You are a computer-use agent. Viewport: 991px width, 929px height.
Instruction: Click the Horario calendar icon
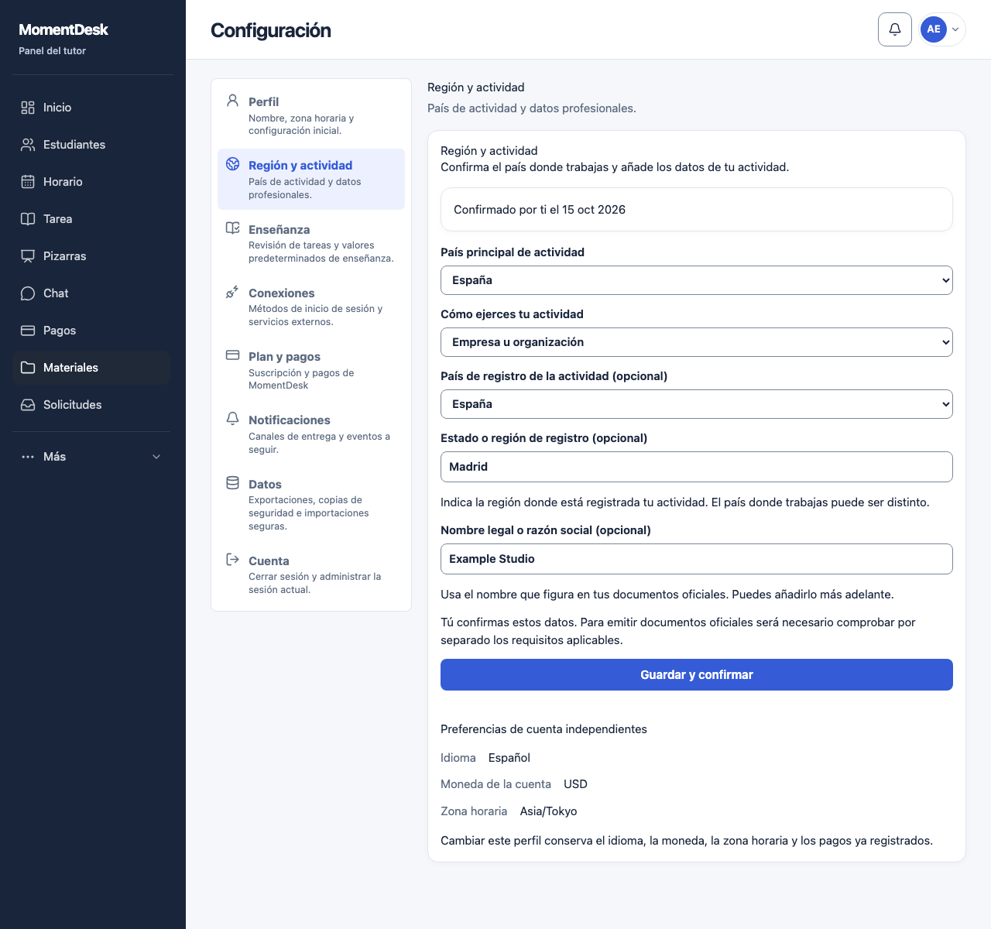(28, 182)
